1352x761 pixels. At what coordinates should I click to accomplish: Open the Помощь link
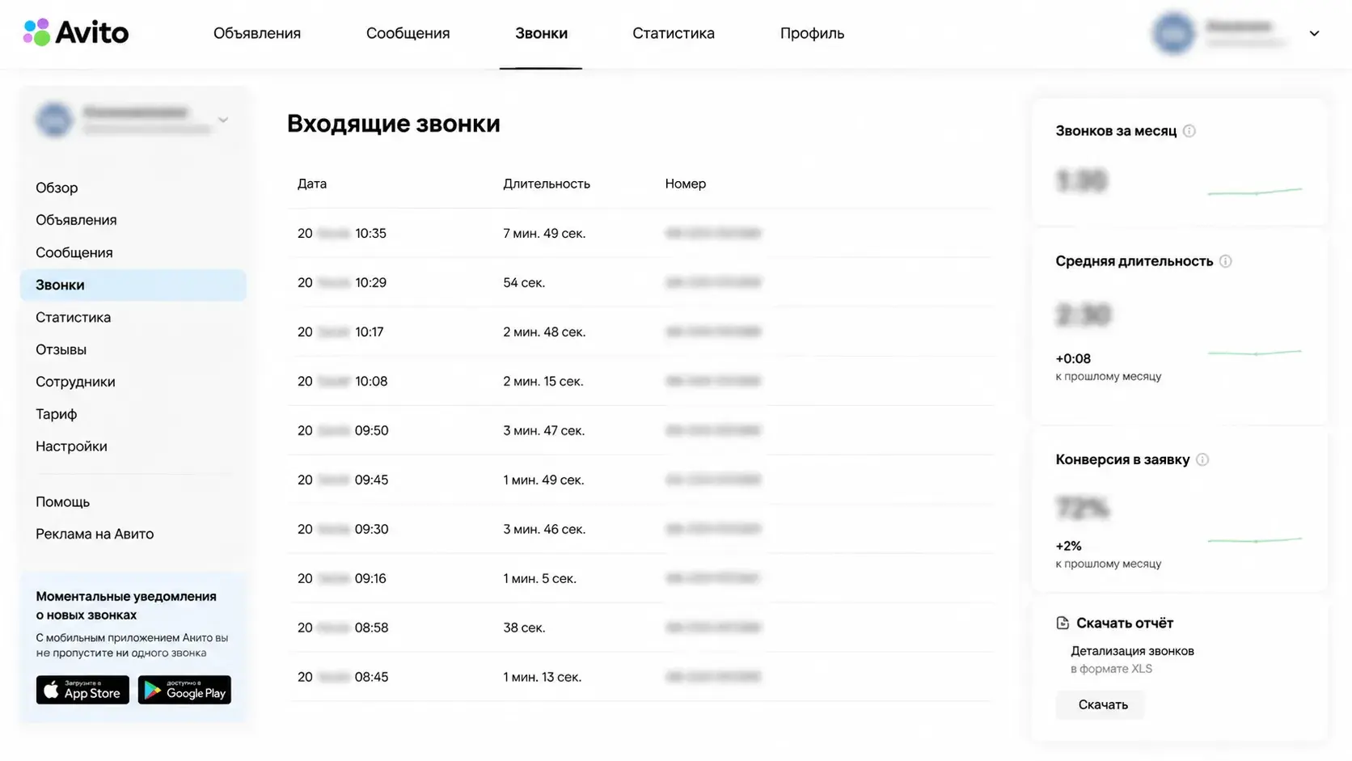[62, 501]
